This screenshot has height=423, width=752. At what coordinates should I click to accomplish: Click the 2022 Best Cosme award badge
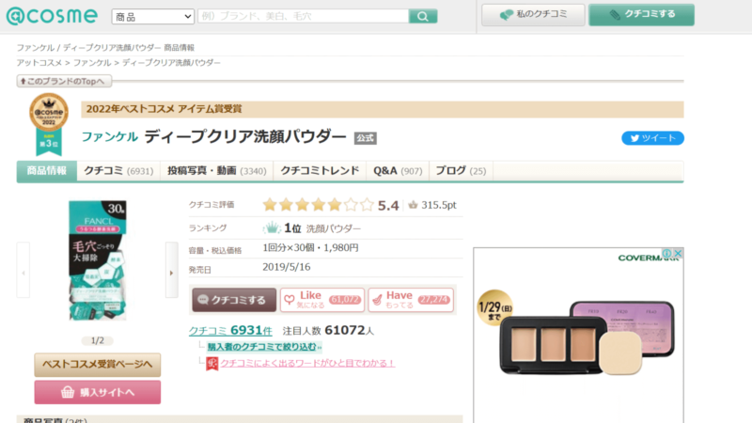pos(49,124)
